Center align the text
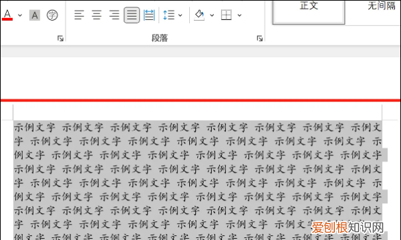Image resolution: width=401 pixels, height=240 pixels. pyautogui.click(x=97, y=15)
